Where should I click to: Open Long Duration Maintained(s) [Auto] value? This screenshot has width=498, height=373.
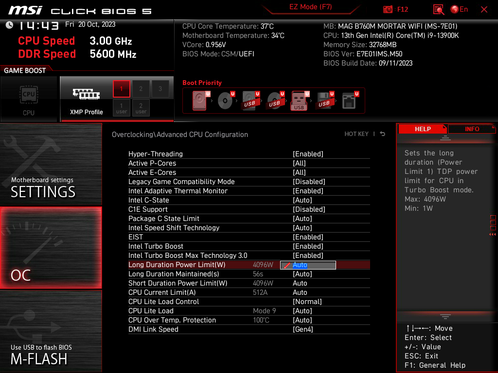point(302,274)
